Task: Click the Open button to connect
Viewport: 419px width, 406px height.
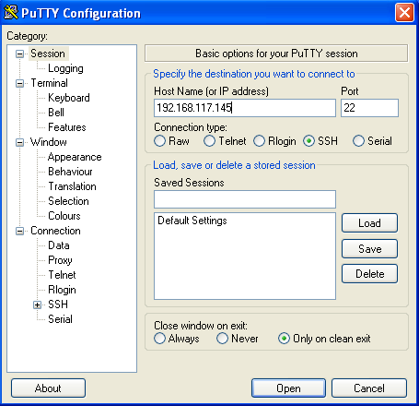Action: click(288, 388)
